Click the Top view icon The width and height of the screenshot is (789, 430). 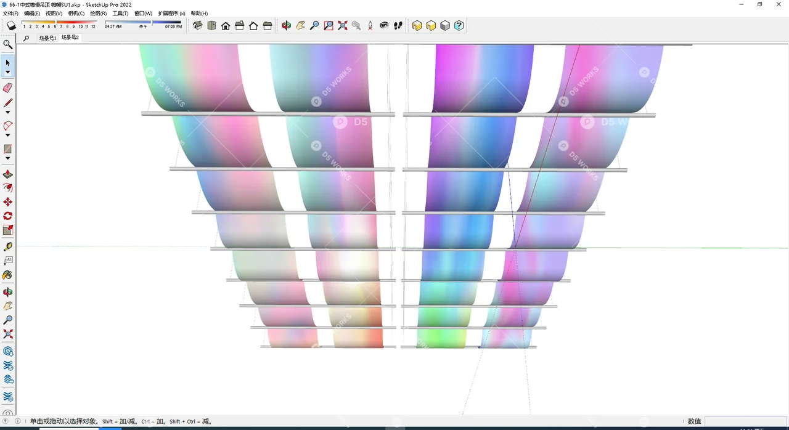(x=211, y=25)
